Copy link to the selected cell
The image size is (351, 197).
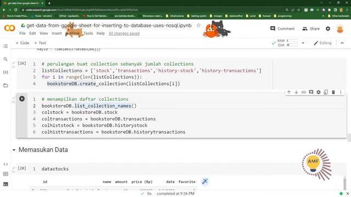(303, 92)
